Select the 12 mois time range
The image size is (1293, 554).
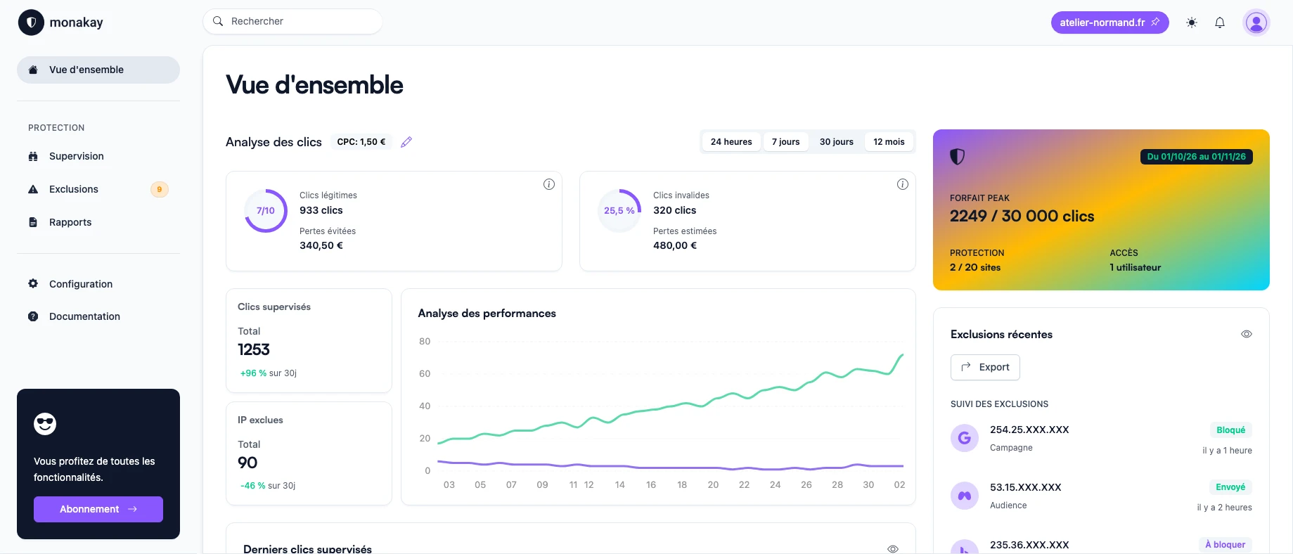pyautogui.click(x=889, y=142)
